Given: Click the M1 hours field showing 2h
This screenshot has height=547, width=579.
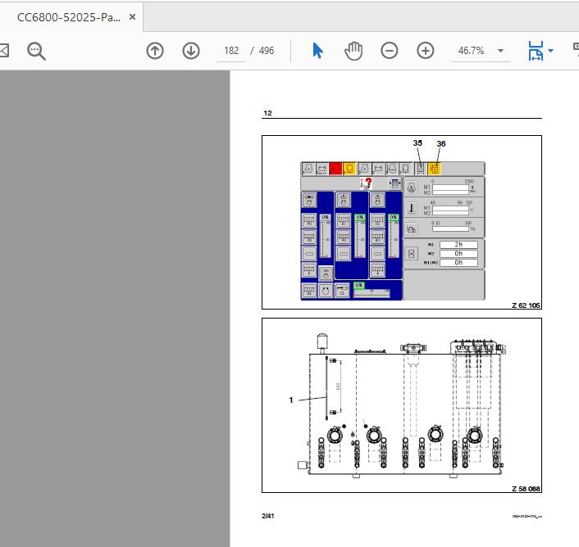Looking at the screenshot, I should 458,245.
